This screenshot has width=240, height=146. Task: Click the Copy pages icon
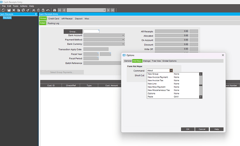[38, 10]
